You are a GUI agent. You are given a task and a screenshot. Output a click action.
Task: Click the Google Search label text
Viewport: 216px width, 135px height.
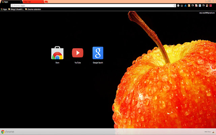click(98, 63)
